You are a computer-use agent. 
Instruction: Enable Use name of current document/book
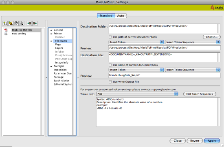tap(110, 65)
